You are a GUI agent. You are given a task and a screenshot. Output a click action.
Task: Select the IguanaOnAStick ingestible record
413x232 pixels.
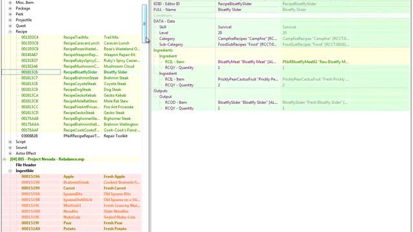click(72, 200)
